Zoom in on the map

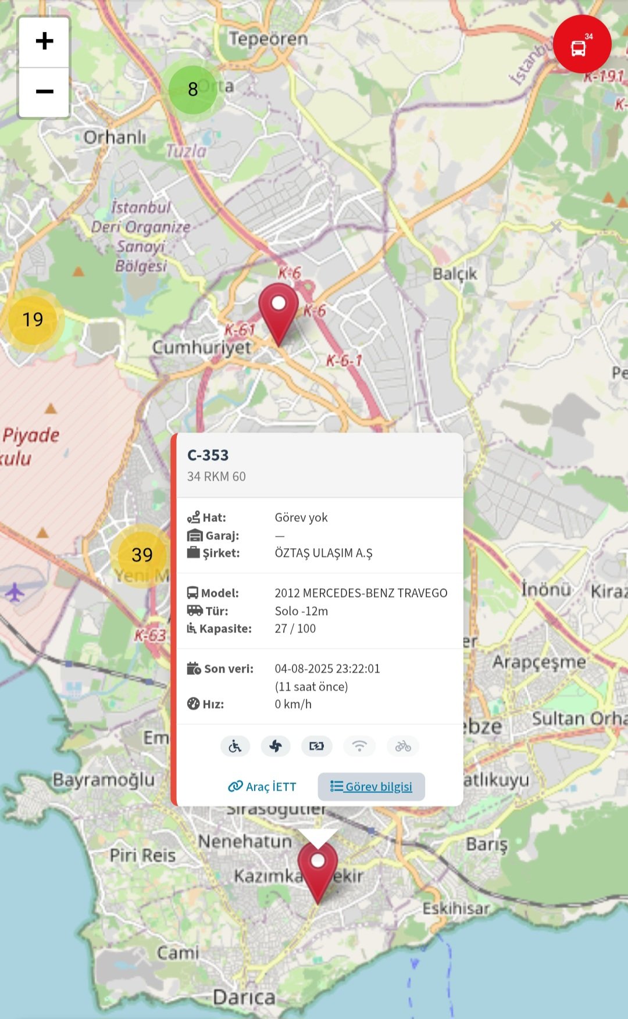44,42
